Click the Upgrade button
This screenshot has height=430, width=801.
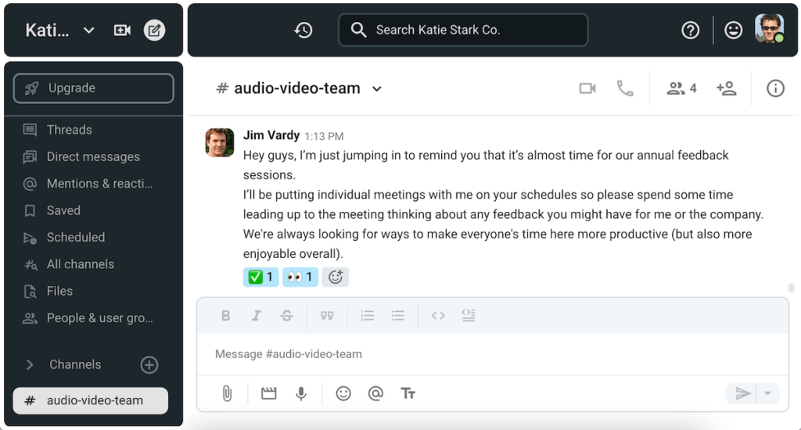[x=93, y=88]
